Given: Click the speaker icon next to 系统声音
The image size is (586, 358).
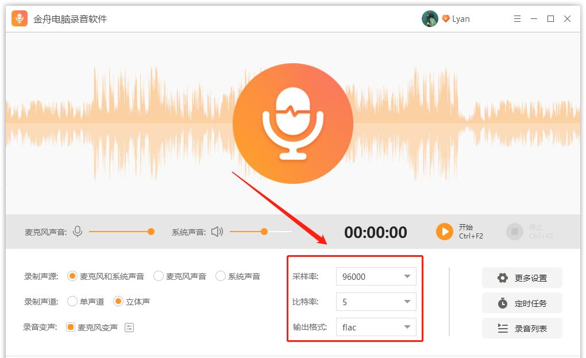Looking at the screenshot, I should point(217,232).
